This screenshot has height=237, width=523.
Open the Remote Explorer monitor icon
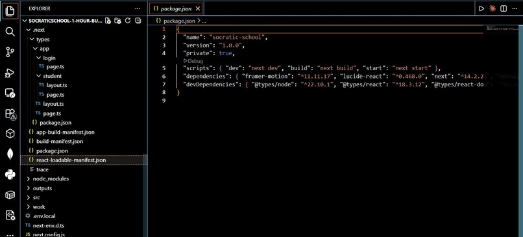(x=10, y=93)
